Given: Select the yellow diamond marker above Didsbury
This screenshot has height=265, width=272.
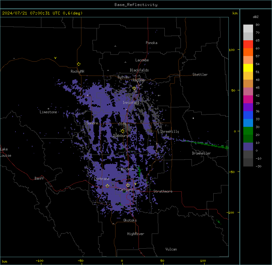Looking at the screenshot, I should 123,131.
